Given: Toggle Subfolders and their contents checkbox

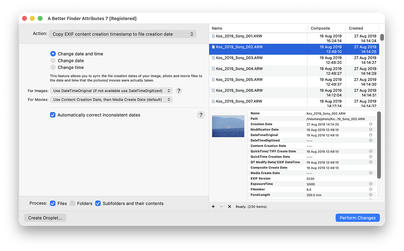Looking at the screenshot, I should pos(98,203).
